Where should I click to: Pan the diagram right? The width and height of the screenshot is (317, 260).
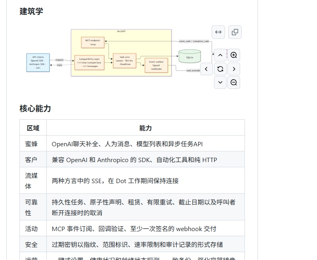(234, 69)
